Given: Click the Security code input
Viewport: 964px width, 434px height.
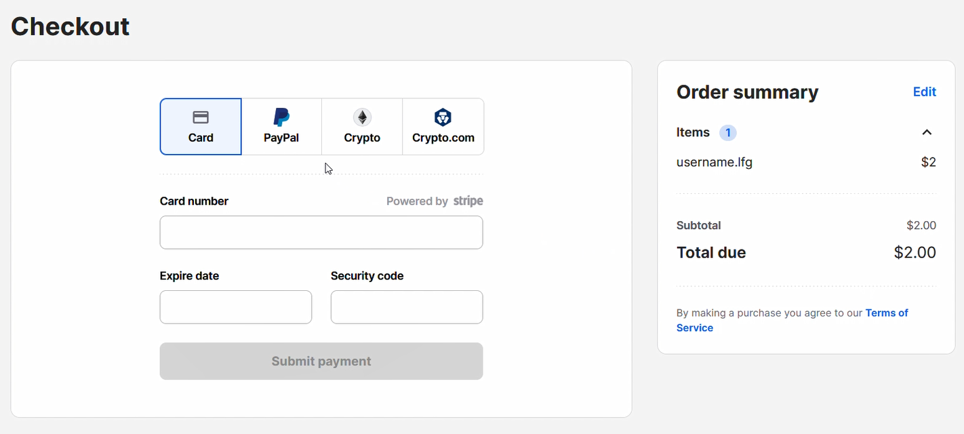Looking at the screenshot, I should point(407,307).
